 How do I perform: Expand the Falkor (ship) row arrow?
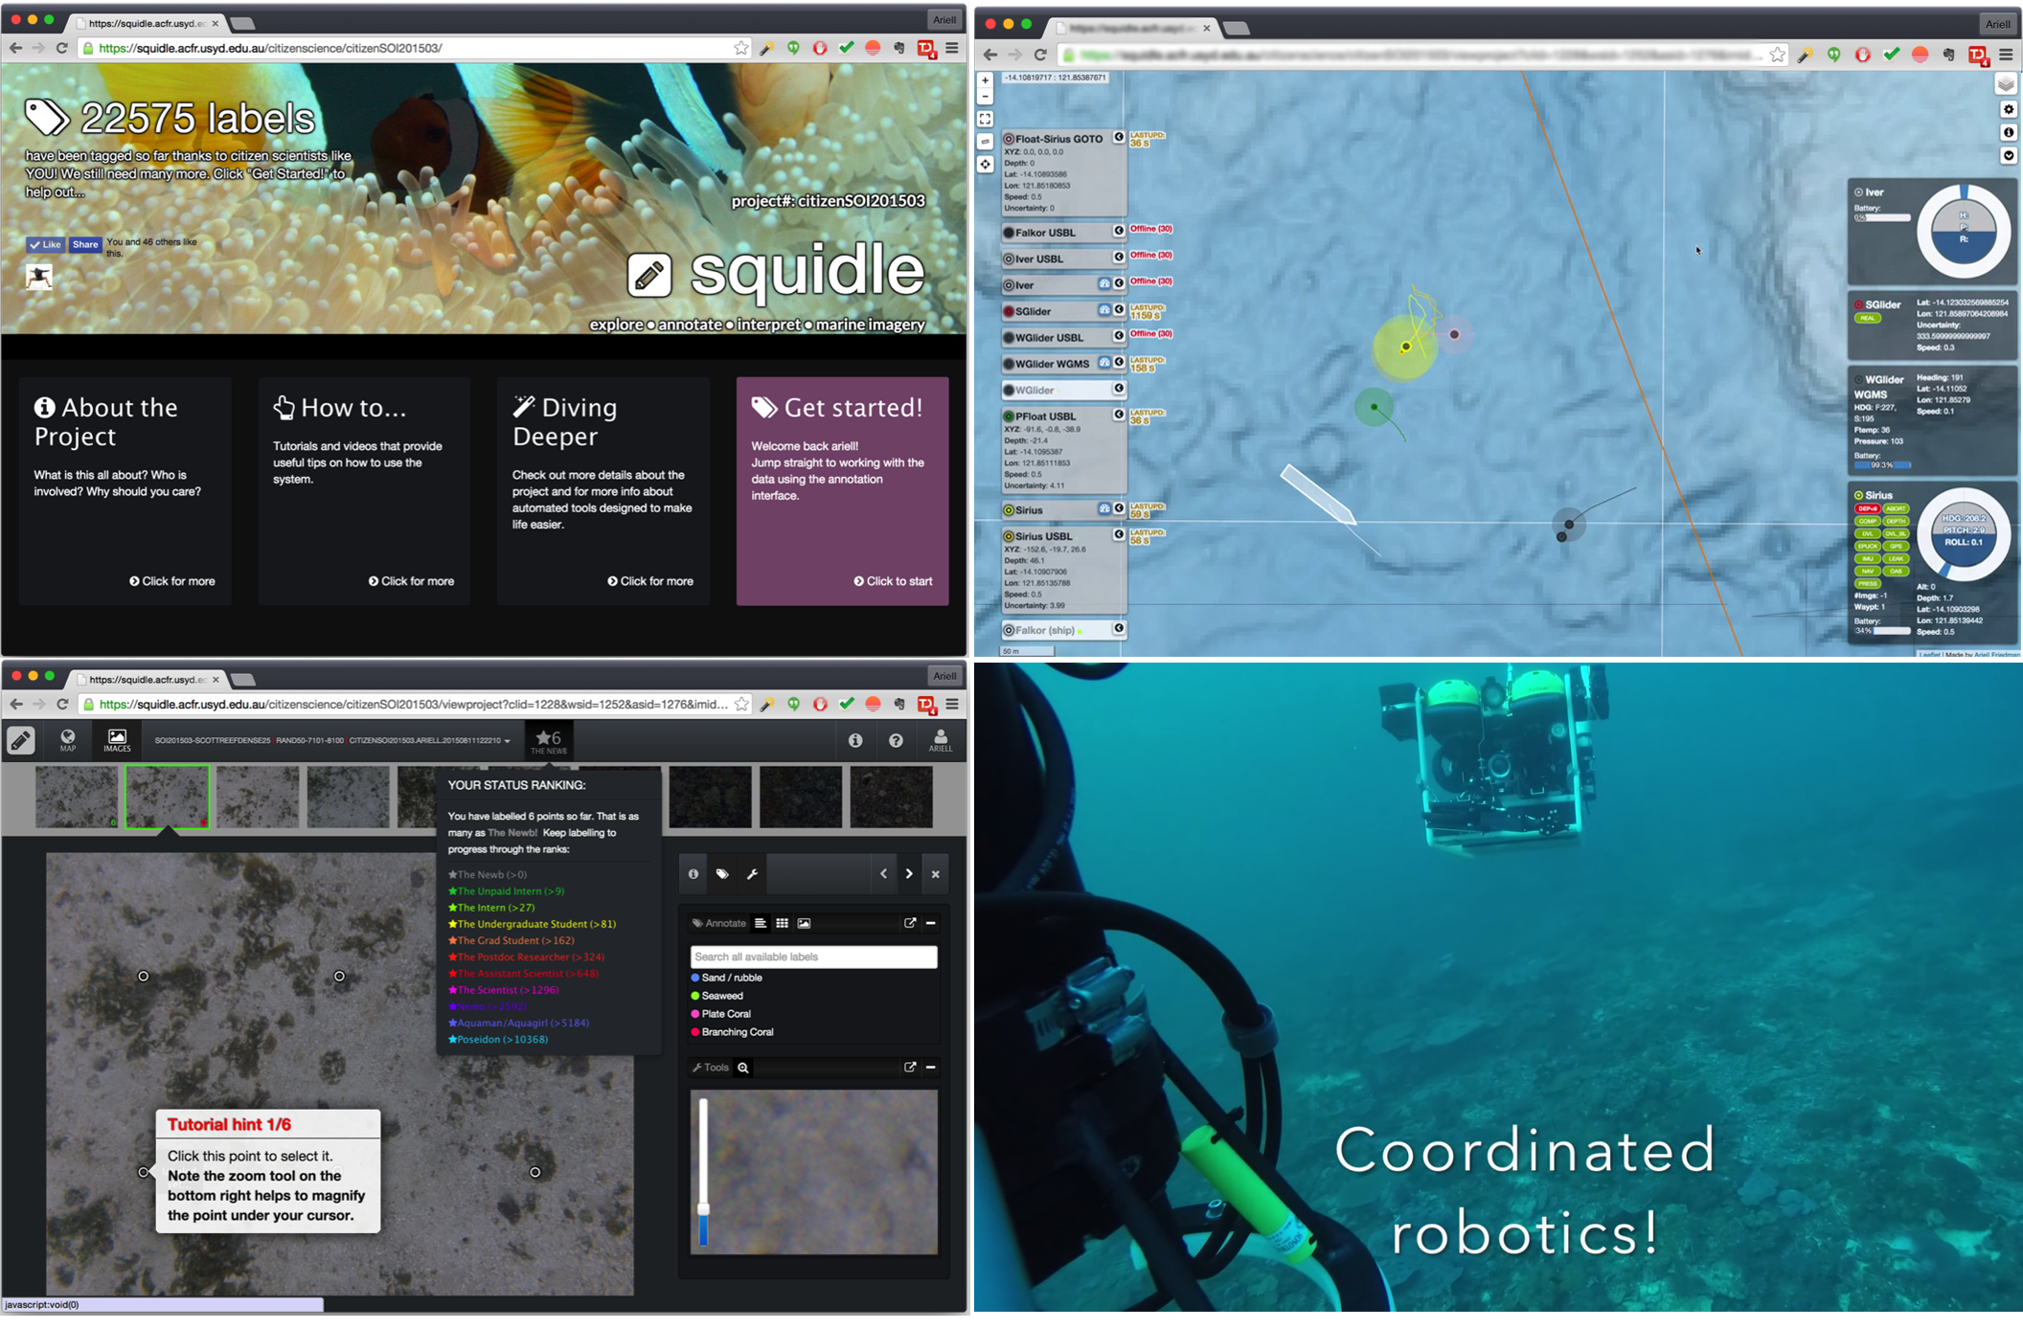click(x=1118, y=628)
